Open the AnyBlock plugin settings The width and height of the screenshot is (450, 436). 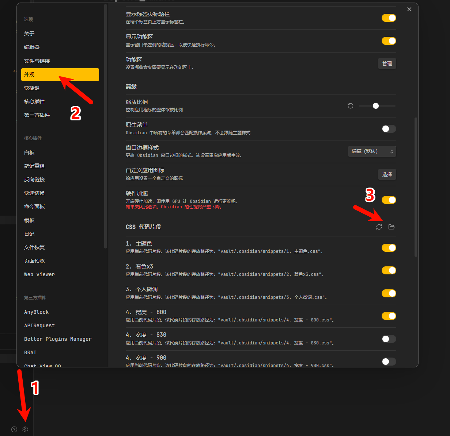37,312
